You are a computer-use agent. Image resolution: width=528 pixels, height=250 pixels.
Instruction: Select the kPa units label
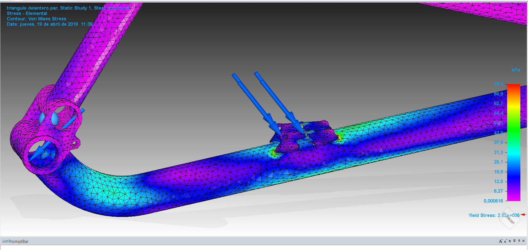[516, 70]
